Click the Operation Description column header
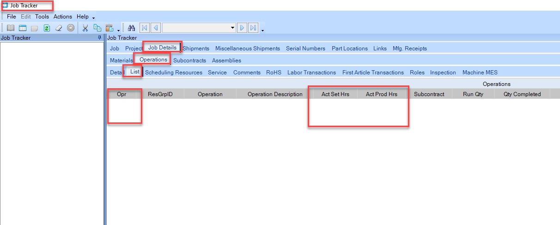 (275, 94)
